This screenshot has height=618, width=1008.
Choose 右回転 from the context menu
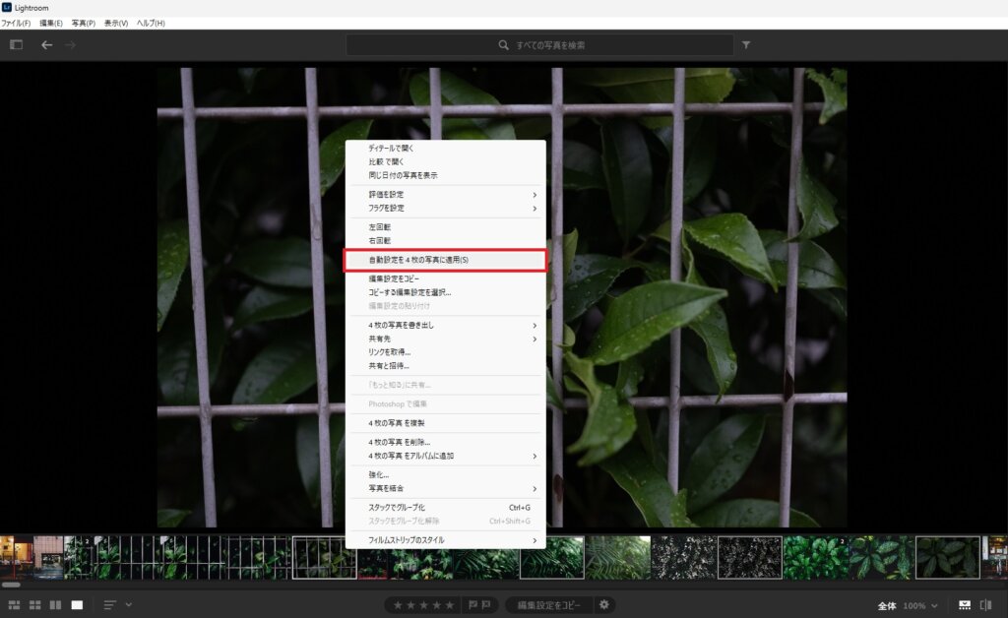446,241
